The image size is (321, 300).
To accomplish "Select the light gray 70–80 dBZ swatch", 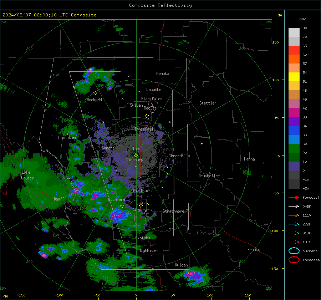I will (x=294, y=32).
